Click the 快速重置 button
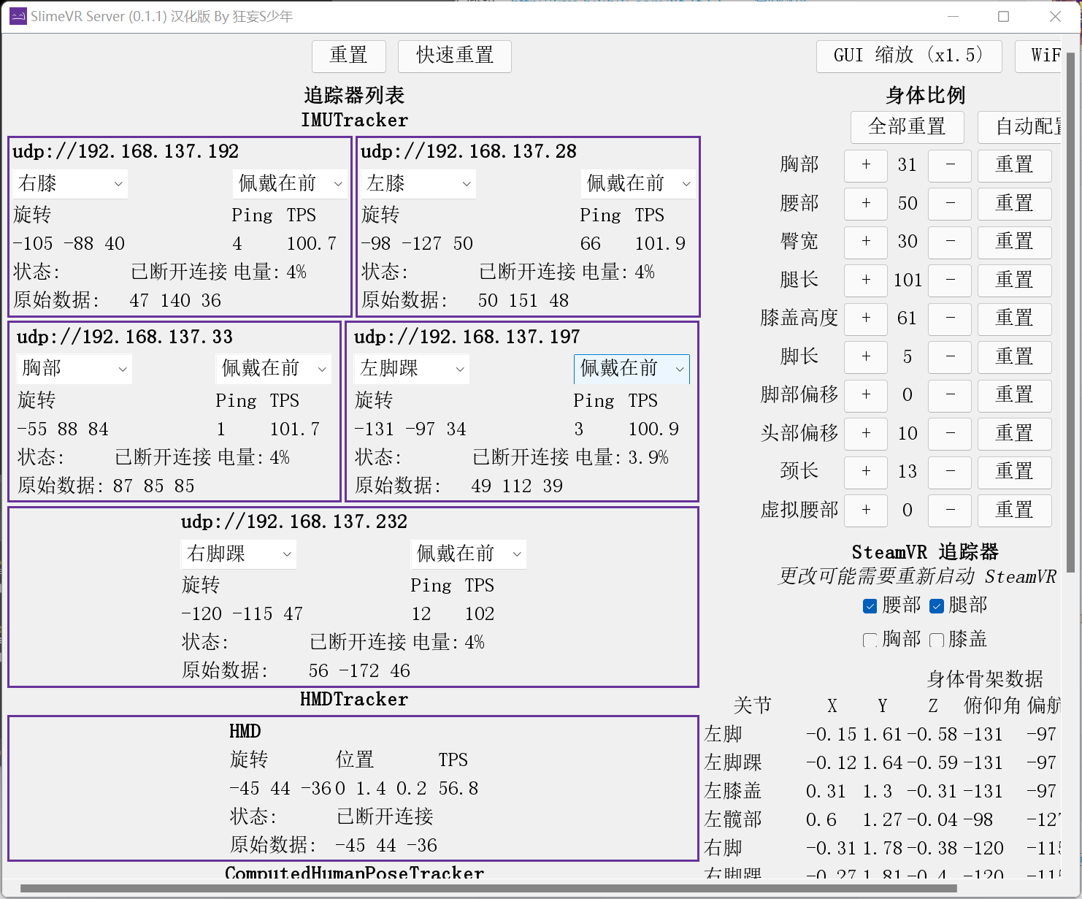The height and width of the screenshot is (899, 1082). 455,56
